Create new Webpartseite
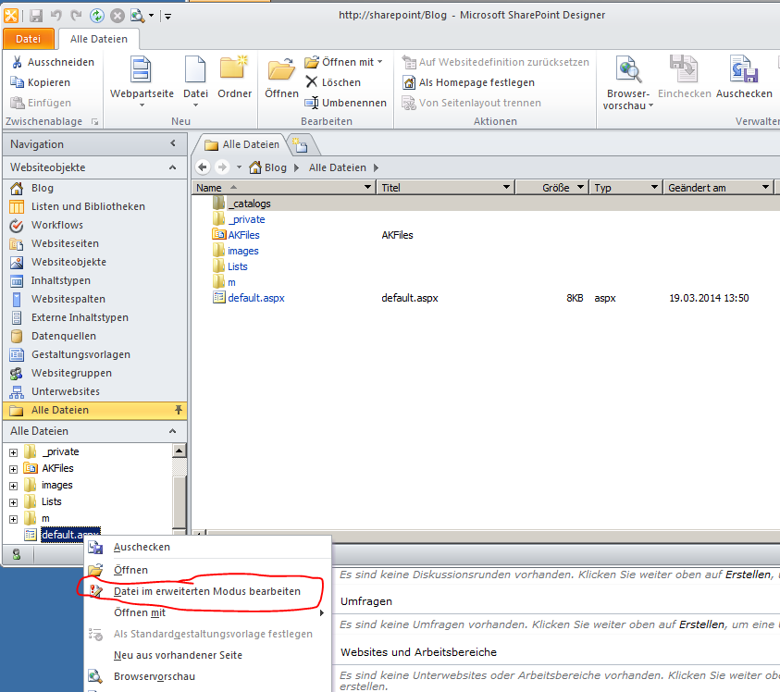The image size is (780, 692). (x=142, y=80)
